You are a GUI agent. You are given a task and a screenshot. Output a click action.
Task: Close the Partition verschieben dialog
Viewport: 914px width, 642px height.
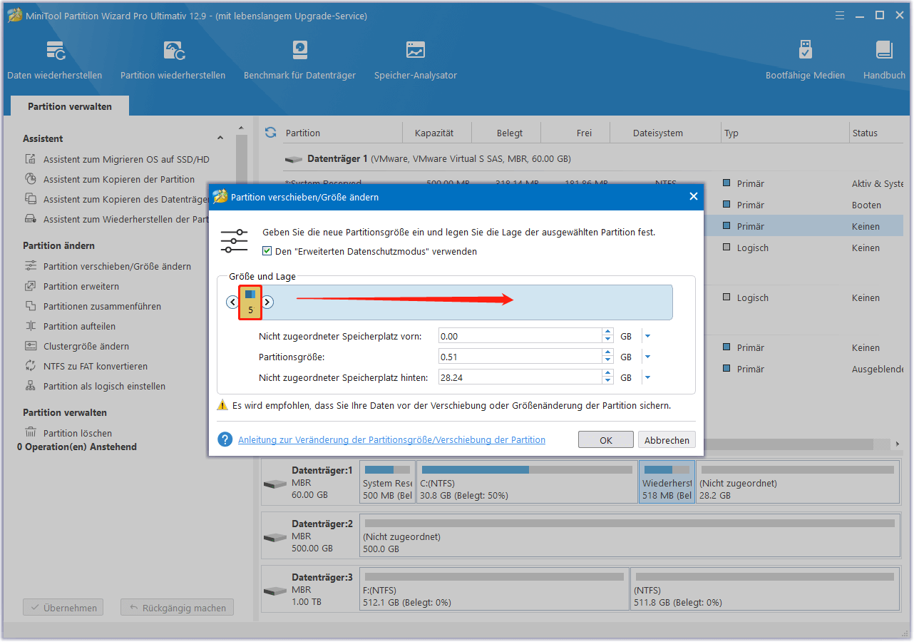tap(693, 197)
